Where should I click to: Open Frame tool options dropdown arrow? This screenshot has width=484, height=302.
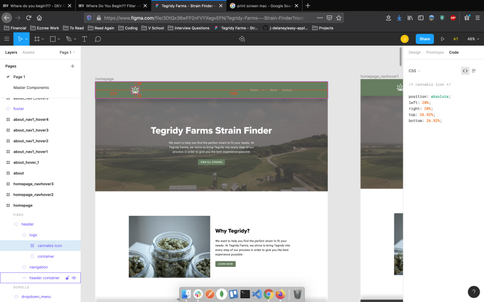click(x=42, y=39)
